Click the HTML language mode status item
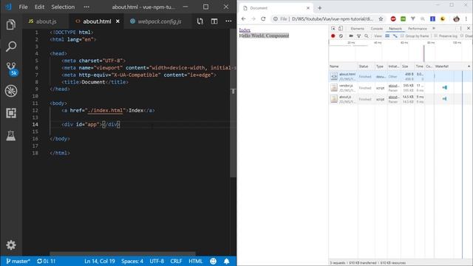Screen dimensions: 473x266 coord(195,261)
